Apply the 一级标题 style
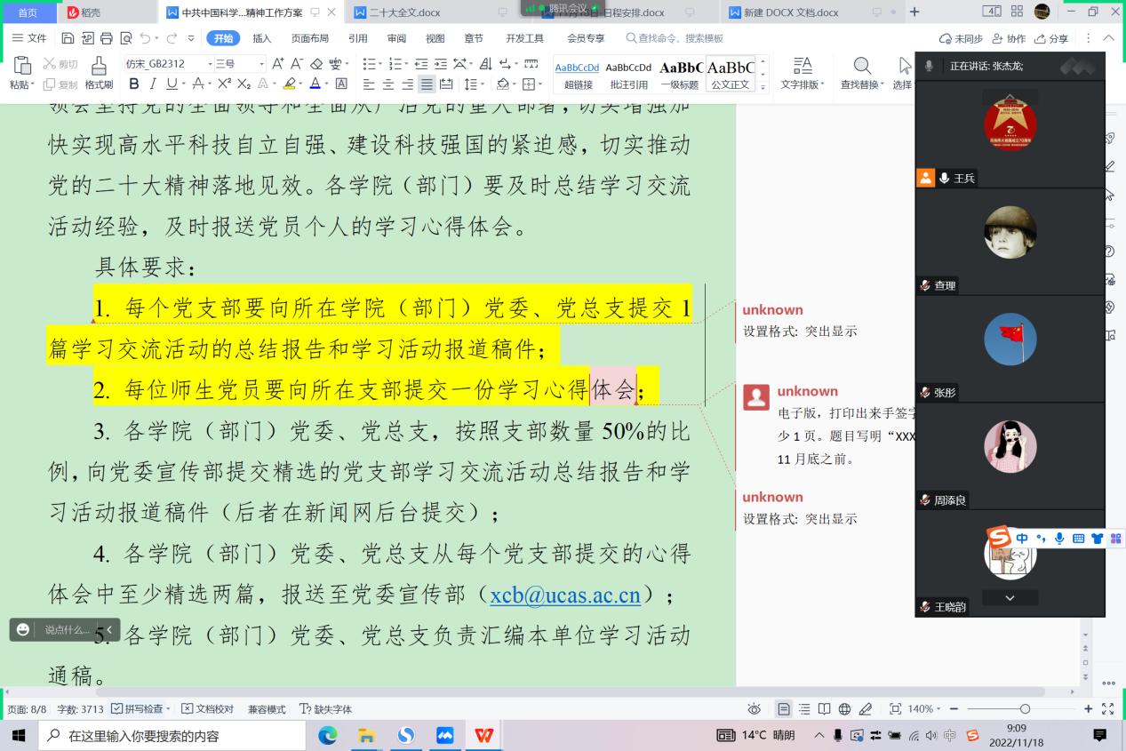1126x751 pixels. (680, 75)
